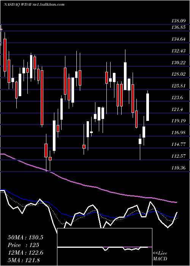Click the MACD inset panel

(x=105, y=247)
